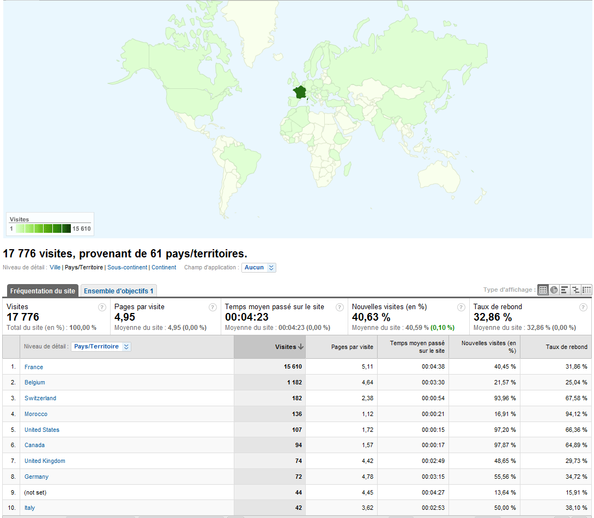Image resolution: width=594 pixels, height=518 pixels.
Task: Select the Sous-continent detail link
Action: [x=127, y=268]
